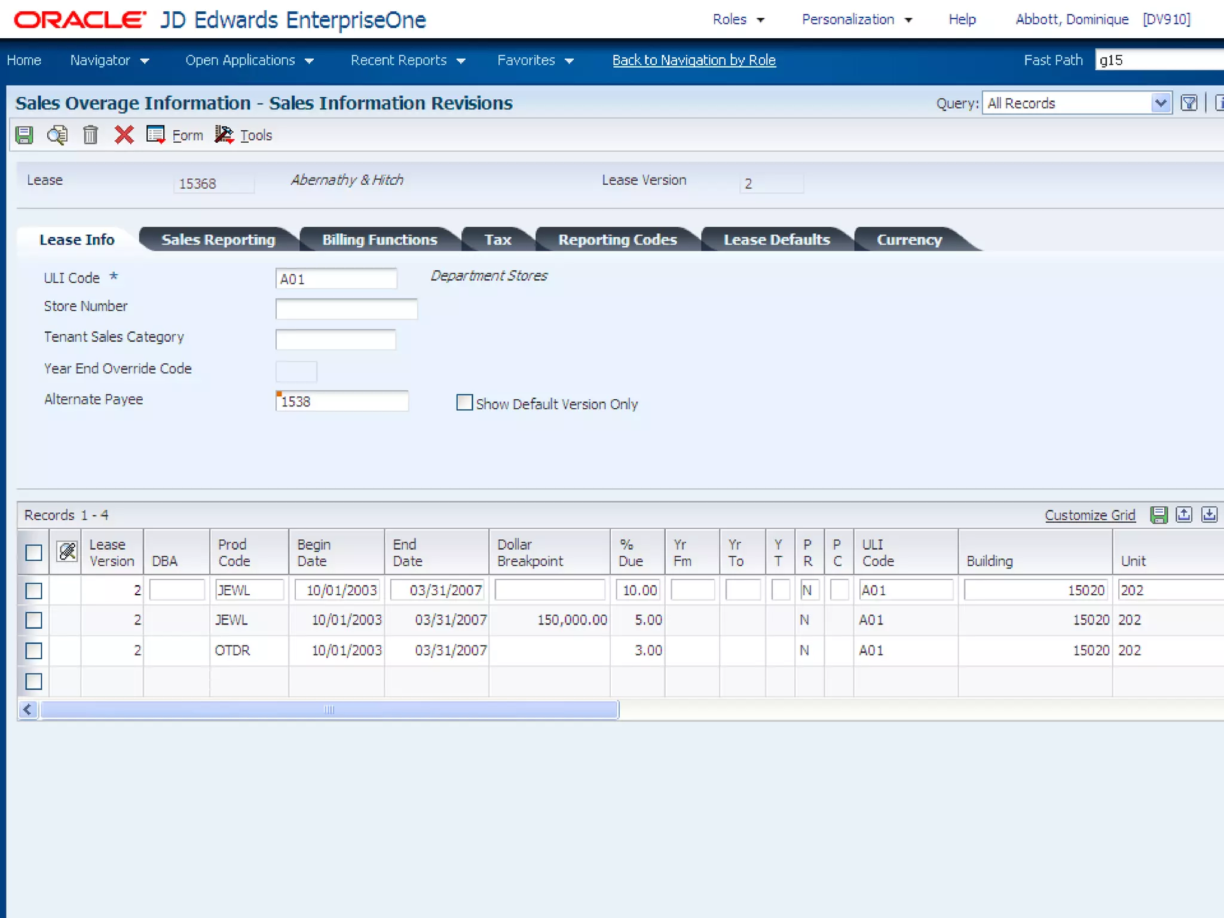The height and width of the screenshot is (918, 1224).
Task: Click the 150,000.00 Dollar Breakpoint cell
Action: pos(550,620)
